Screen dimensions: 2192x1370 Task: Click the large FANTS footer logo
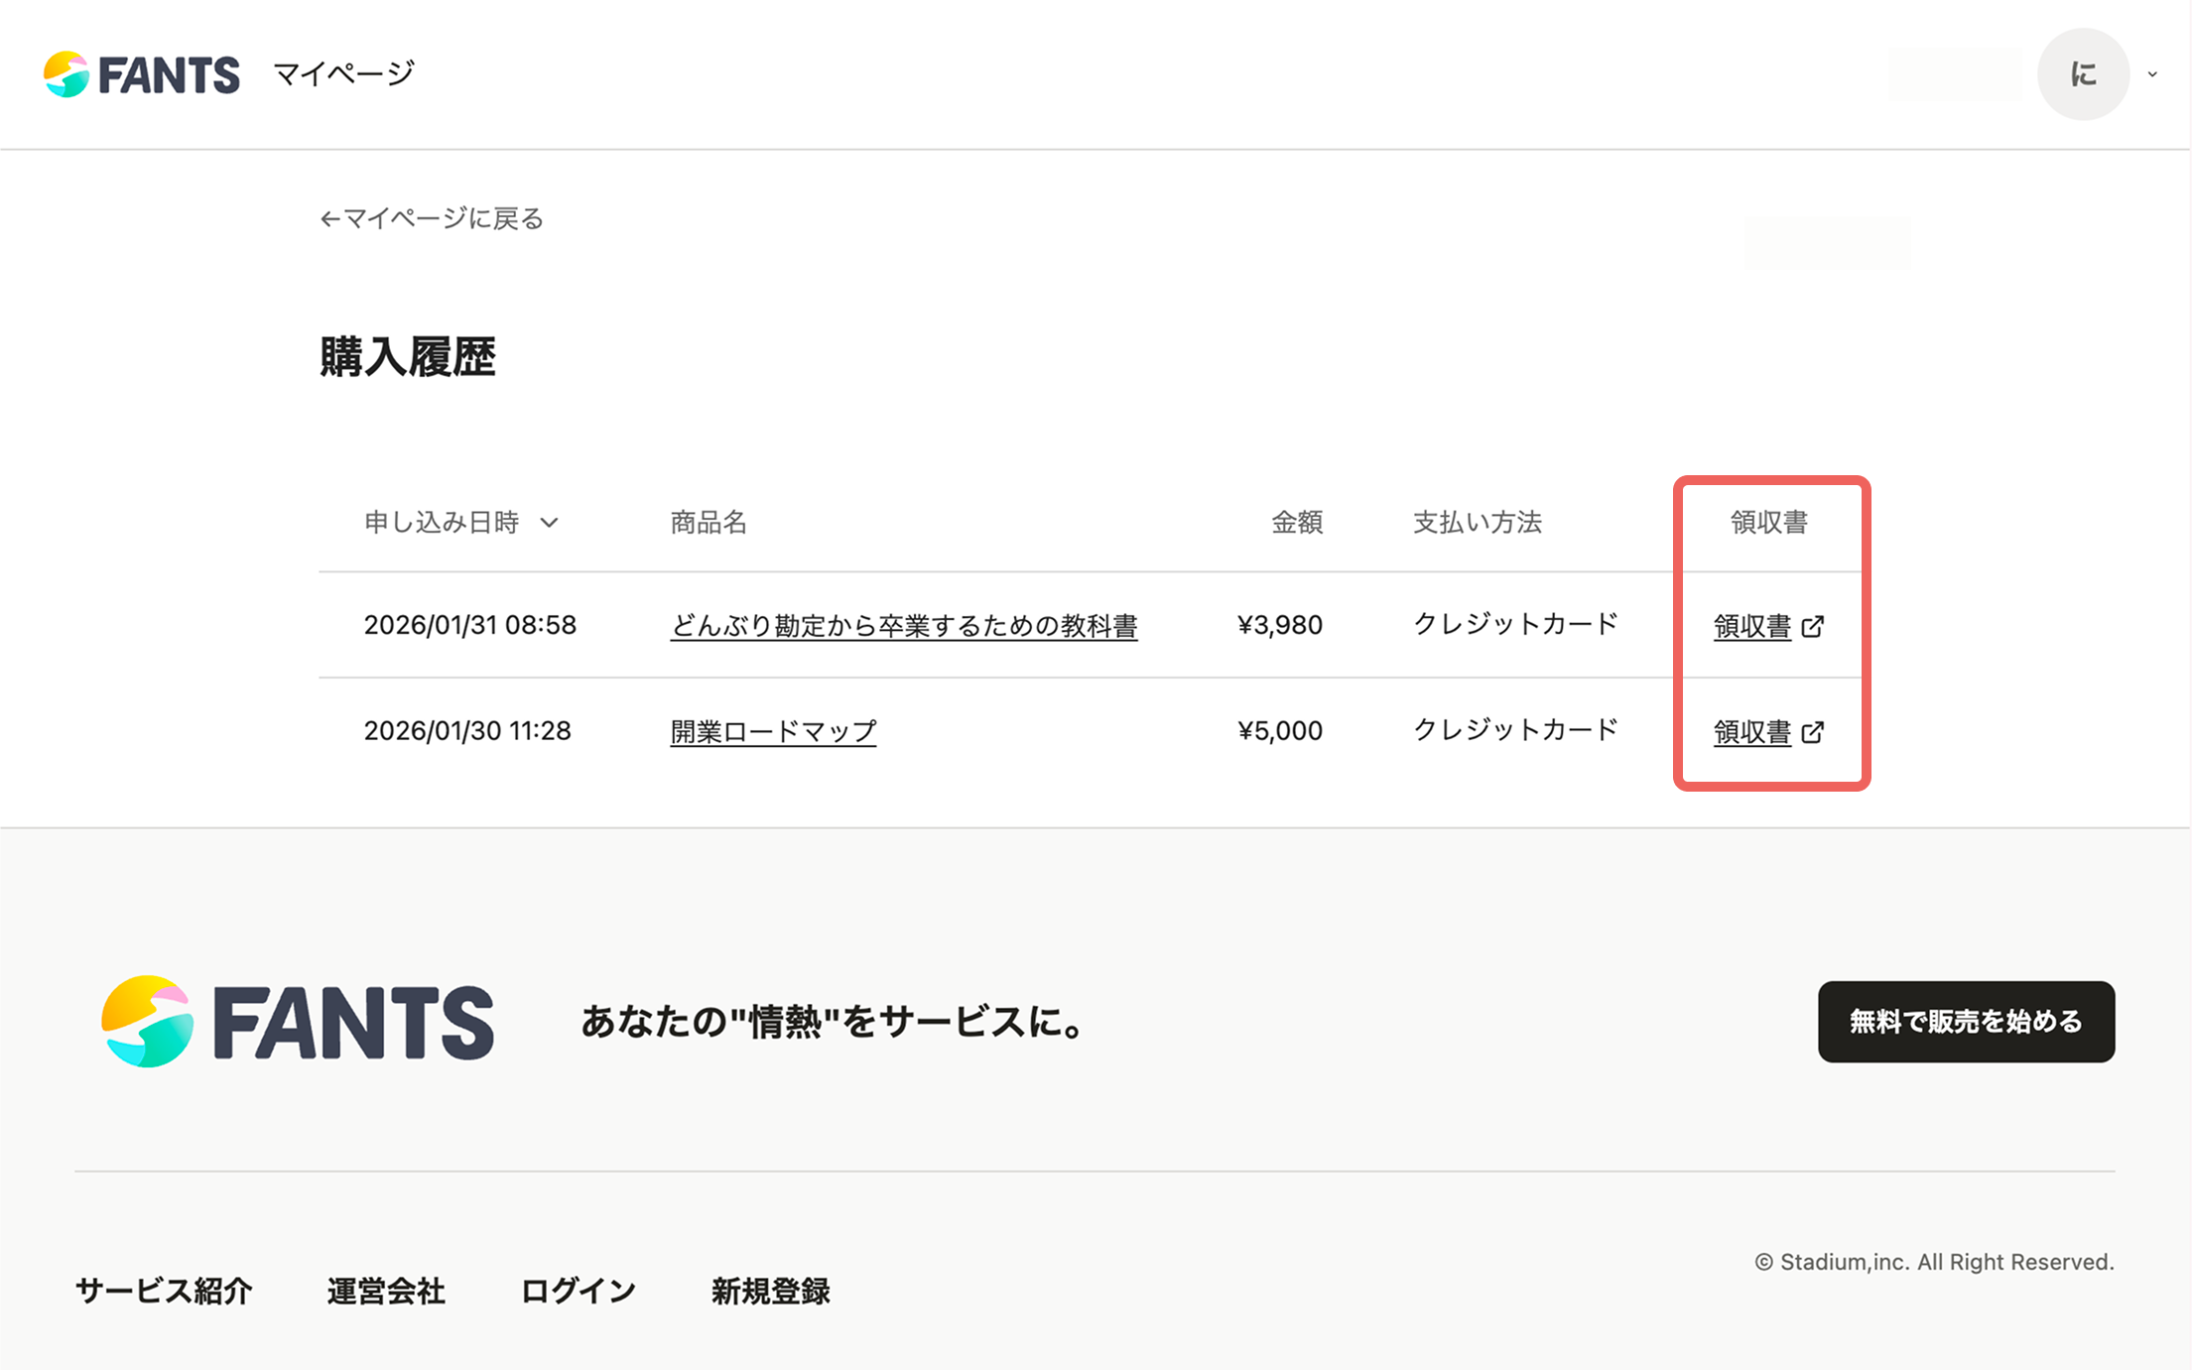pos(298,1022)
